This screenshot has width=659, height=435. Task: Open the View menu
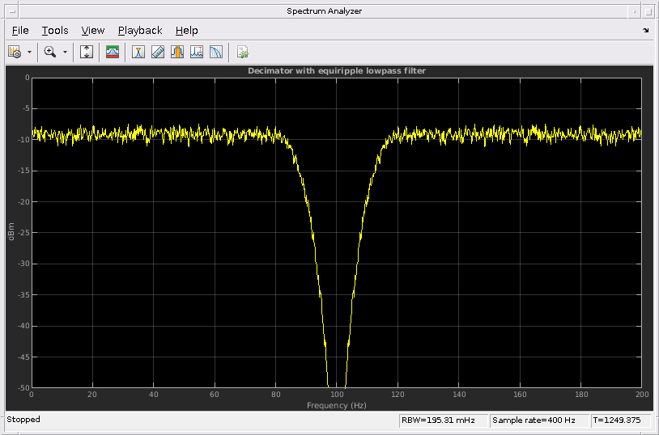(93, 30)
